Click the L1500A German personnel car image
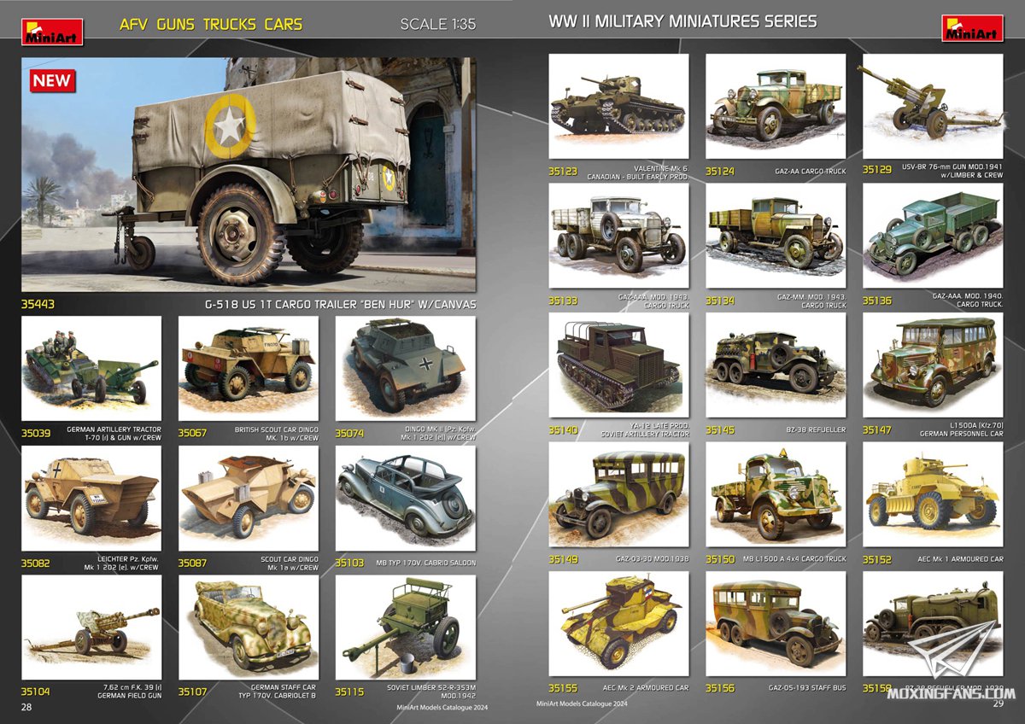1025x724 pixels. tap(933, 365)
